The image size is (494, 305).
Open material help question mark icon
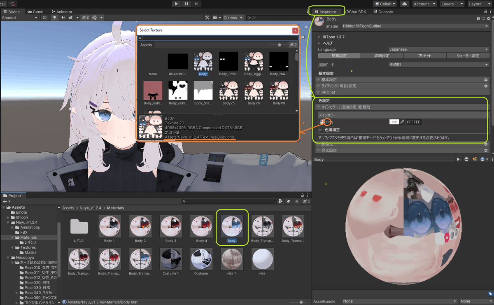click(x=478, y=19)
